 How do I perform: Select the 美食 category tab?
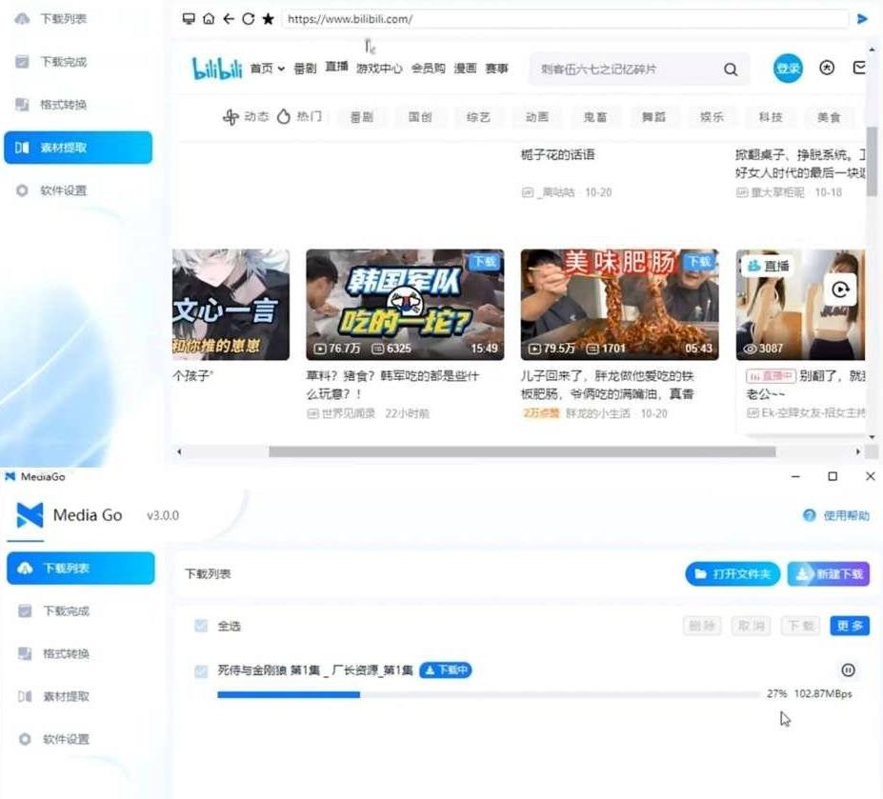(829, 117)
